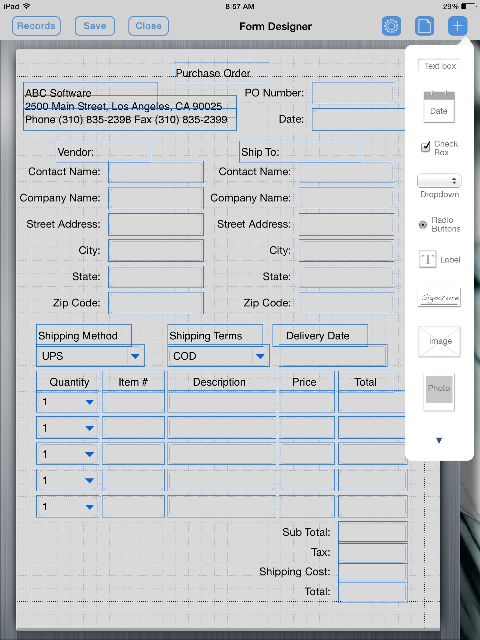Image resolution: width=480 pixels, height=640 pixels.
Task: Open first row Quantity dropdown
Action: pos(68,402)
